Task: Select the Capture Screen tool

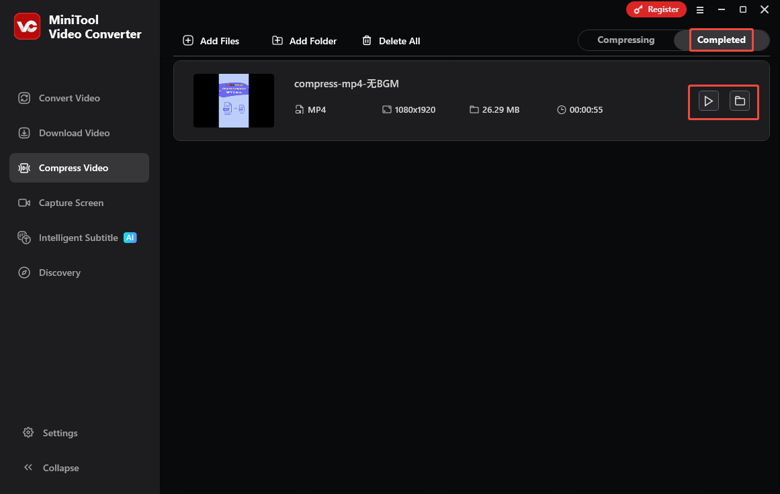Action: click(71, 203)
